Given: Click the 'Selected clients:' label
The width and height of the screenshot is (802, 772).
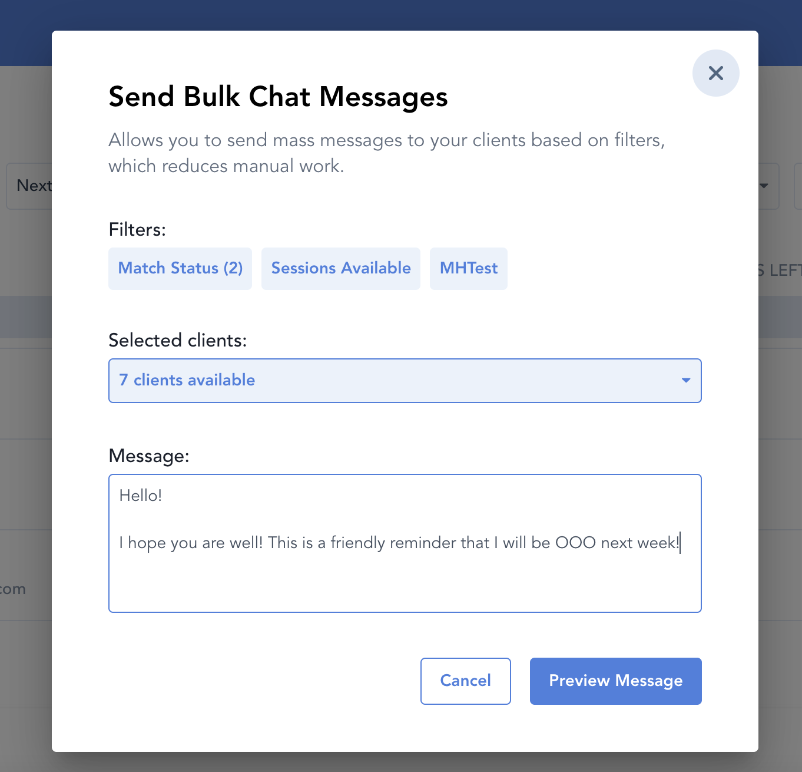Looking at the screenshot, I should [x=177, y=341].
